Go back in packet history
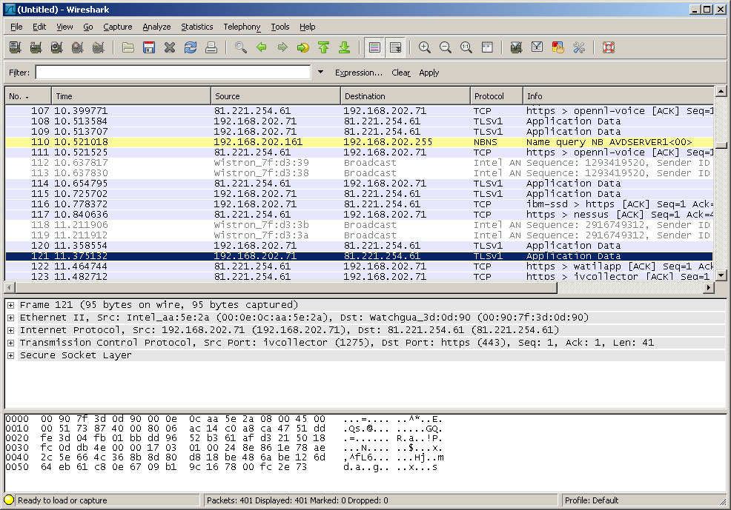 262,47
